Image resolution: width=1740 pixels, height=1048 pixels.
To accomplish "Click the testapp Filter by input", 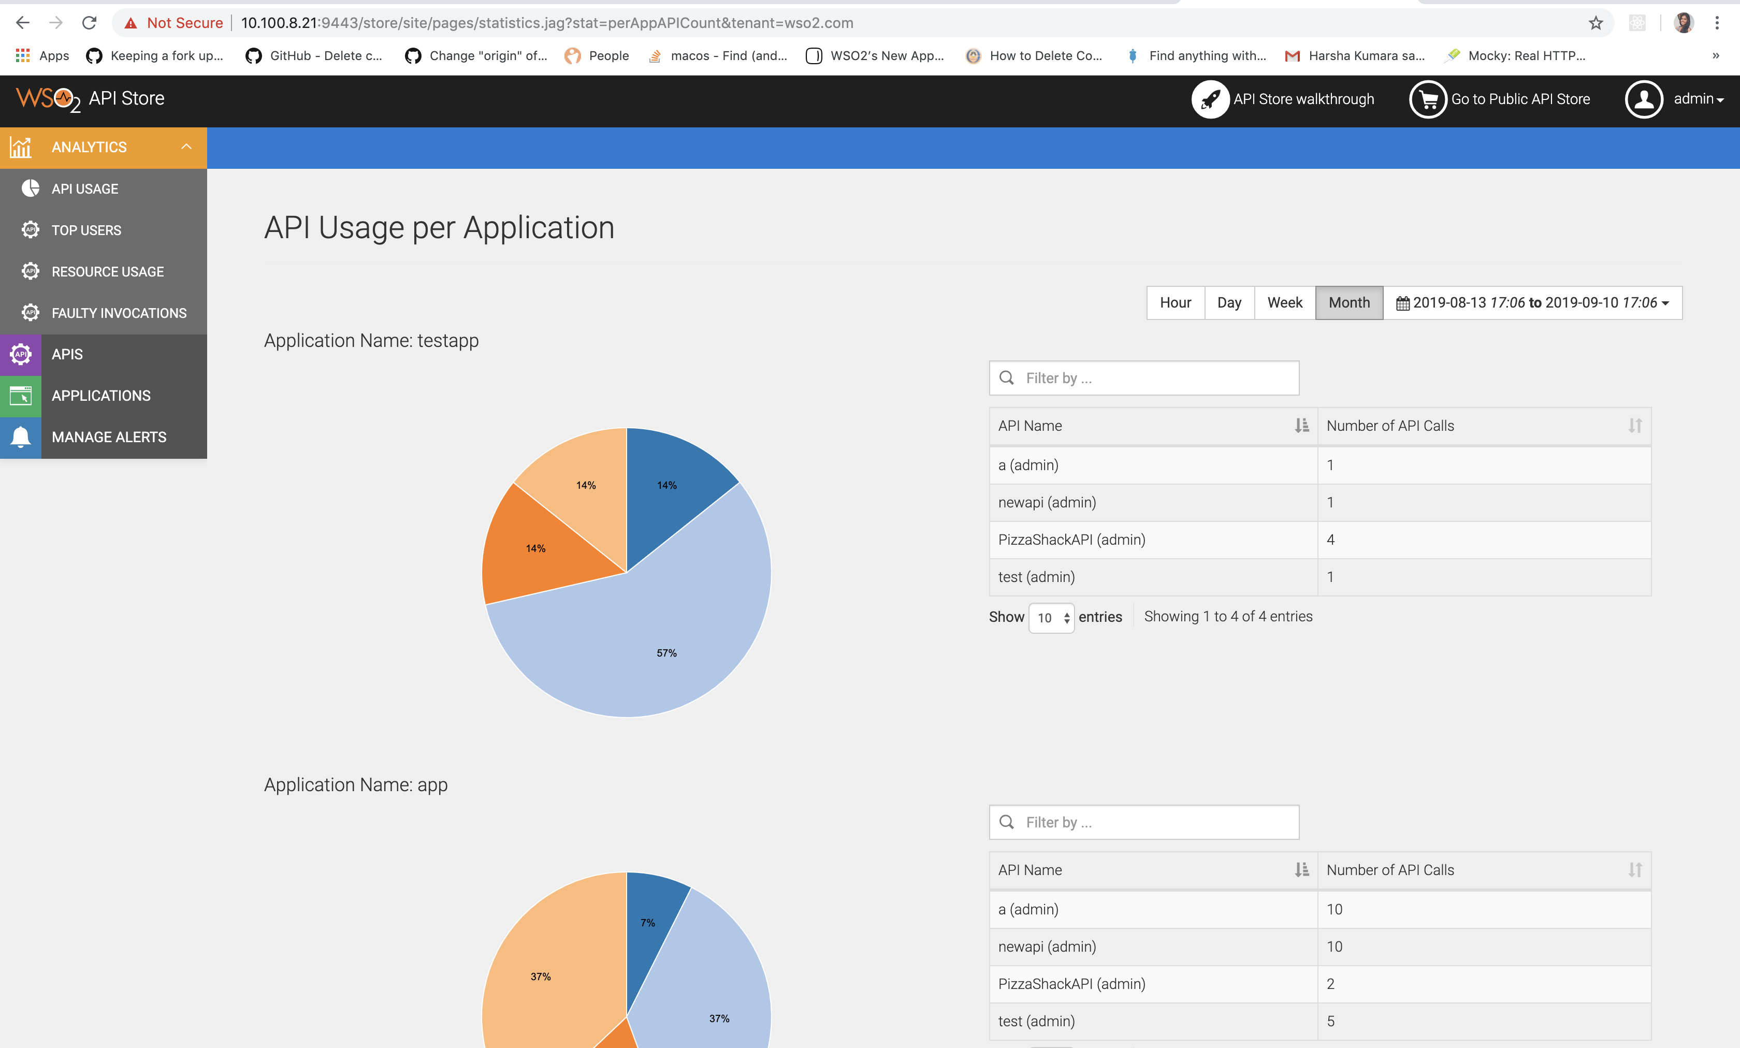I will (x=1144, y=378).
